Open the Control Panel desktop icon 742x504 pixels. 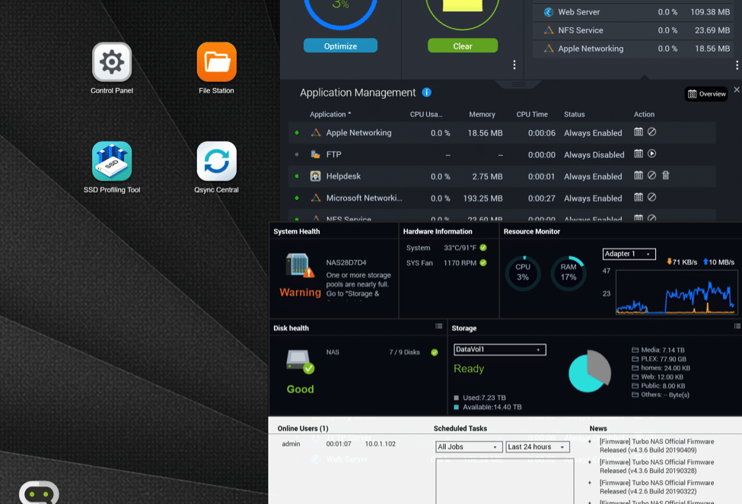pos(112,62)
